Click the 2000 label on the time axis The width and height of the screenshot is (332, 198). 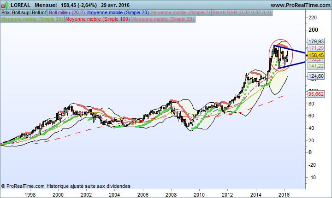pos(58,195)
